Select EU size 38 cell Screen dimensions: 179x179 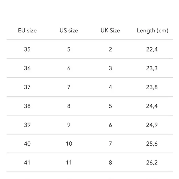(x=27, y=106)
